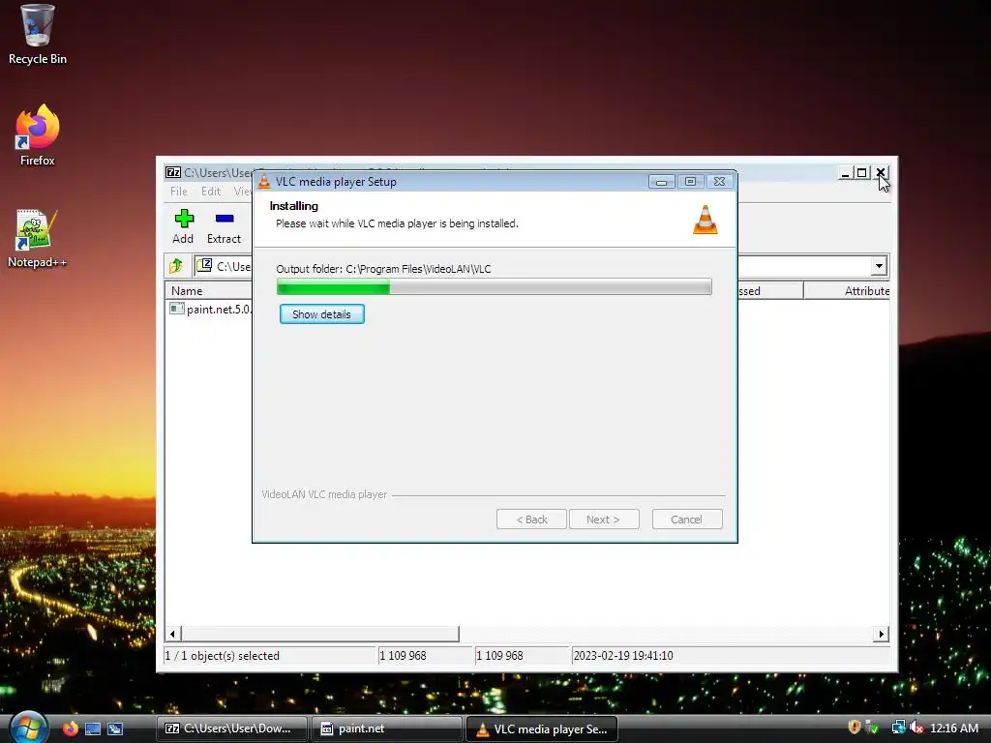
Task: Click Show details button in VLC setup
Action: pos(321,314)
